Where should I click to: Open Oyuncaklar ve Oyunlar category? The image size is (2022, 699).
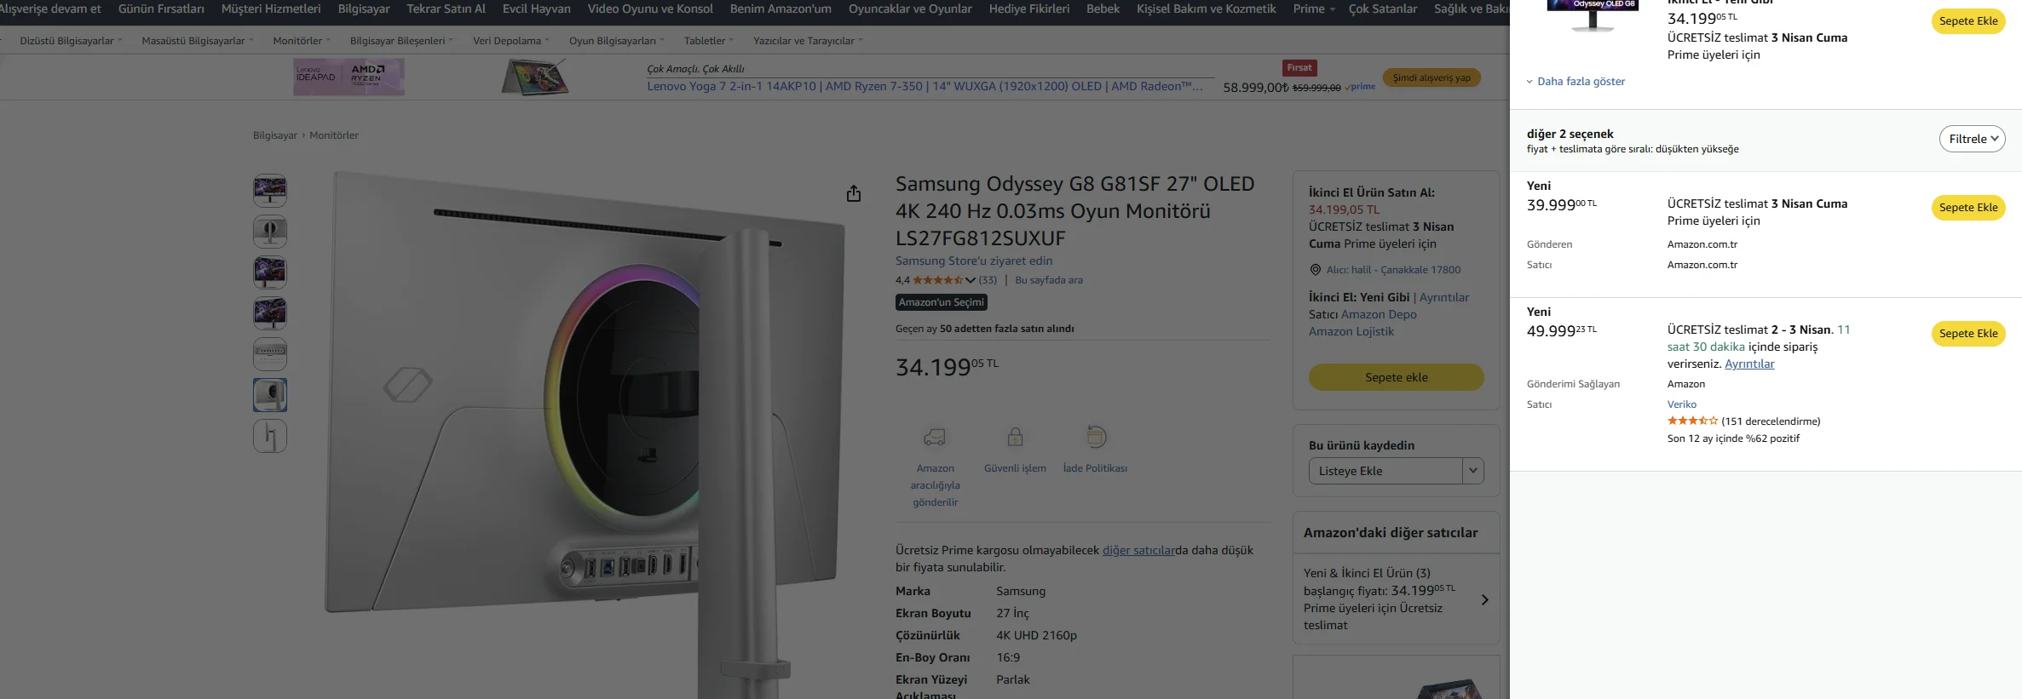point(910,9)
